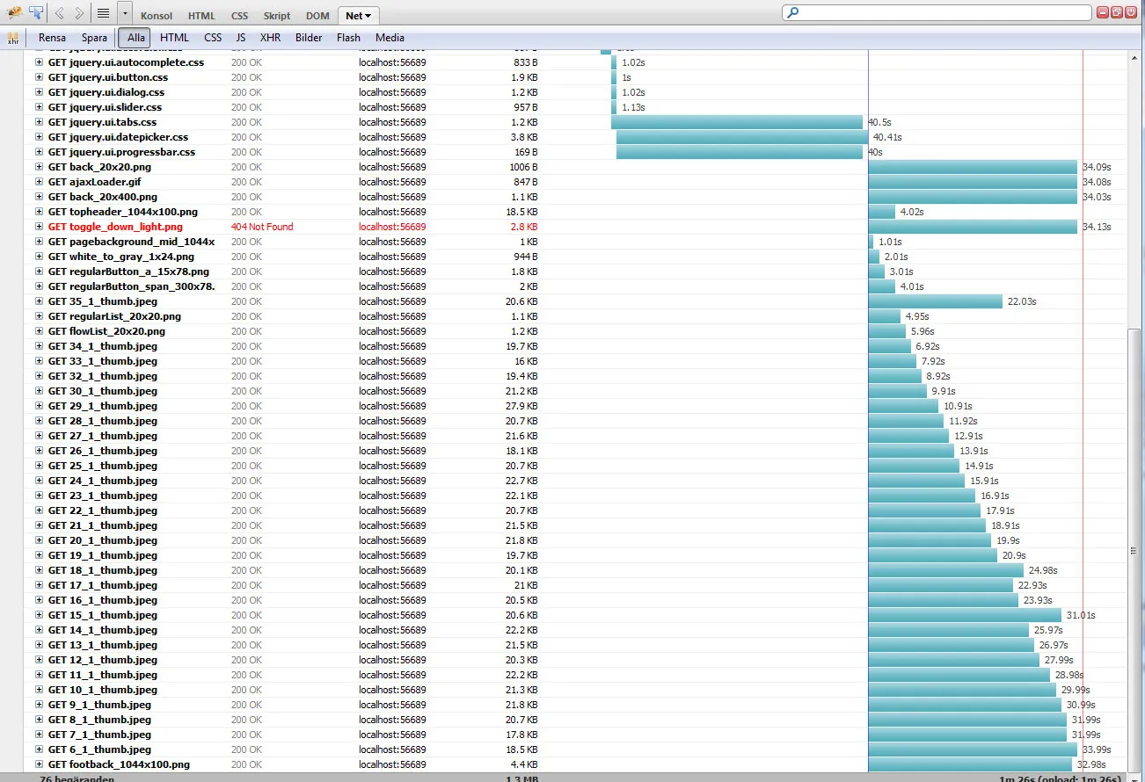
Task: Switch to the CSS panel tab in top row
Action: [240, 16]
